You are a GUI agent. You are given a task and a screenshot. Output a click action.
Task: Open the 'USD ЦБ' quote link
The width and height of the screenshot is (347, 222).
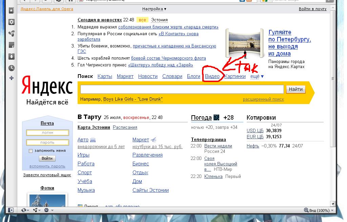255,130
